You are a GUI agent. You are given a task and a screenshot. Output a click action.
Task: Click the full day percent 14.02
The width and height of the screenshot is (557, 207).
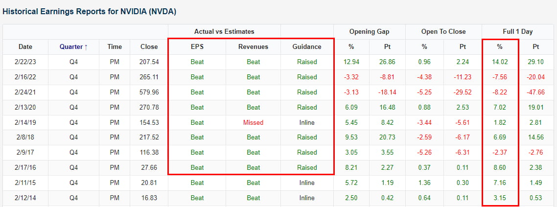click(x=500, y=62)
